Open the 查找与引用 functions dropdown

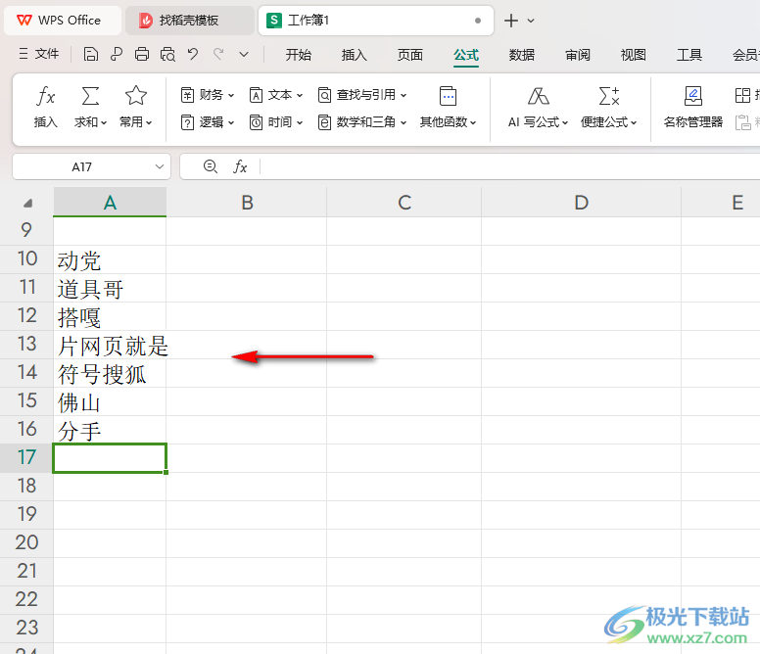362,95
